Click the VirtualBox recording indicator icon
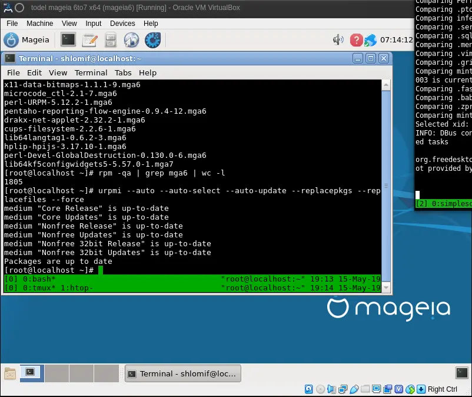Screen dimensions: 472x397 [x=387, y=389]
